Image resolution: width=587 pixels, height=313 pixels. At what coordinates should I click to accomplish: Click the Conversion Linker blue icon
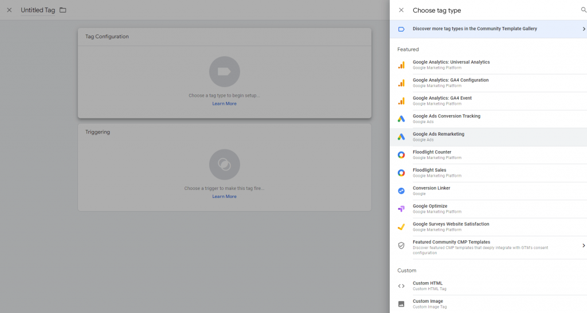pyautogui.click(x=401, y=191)
